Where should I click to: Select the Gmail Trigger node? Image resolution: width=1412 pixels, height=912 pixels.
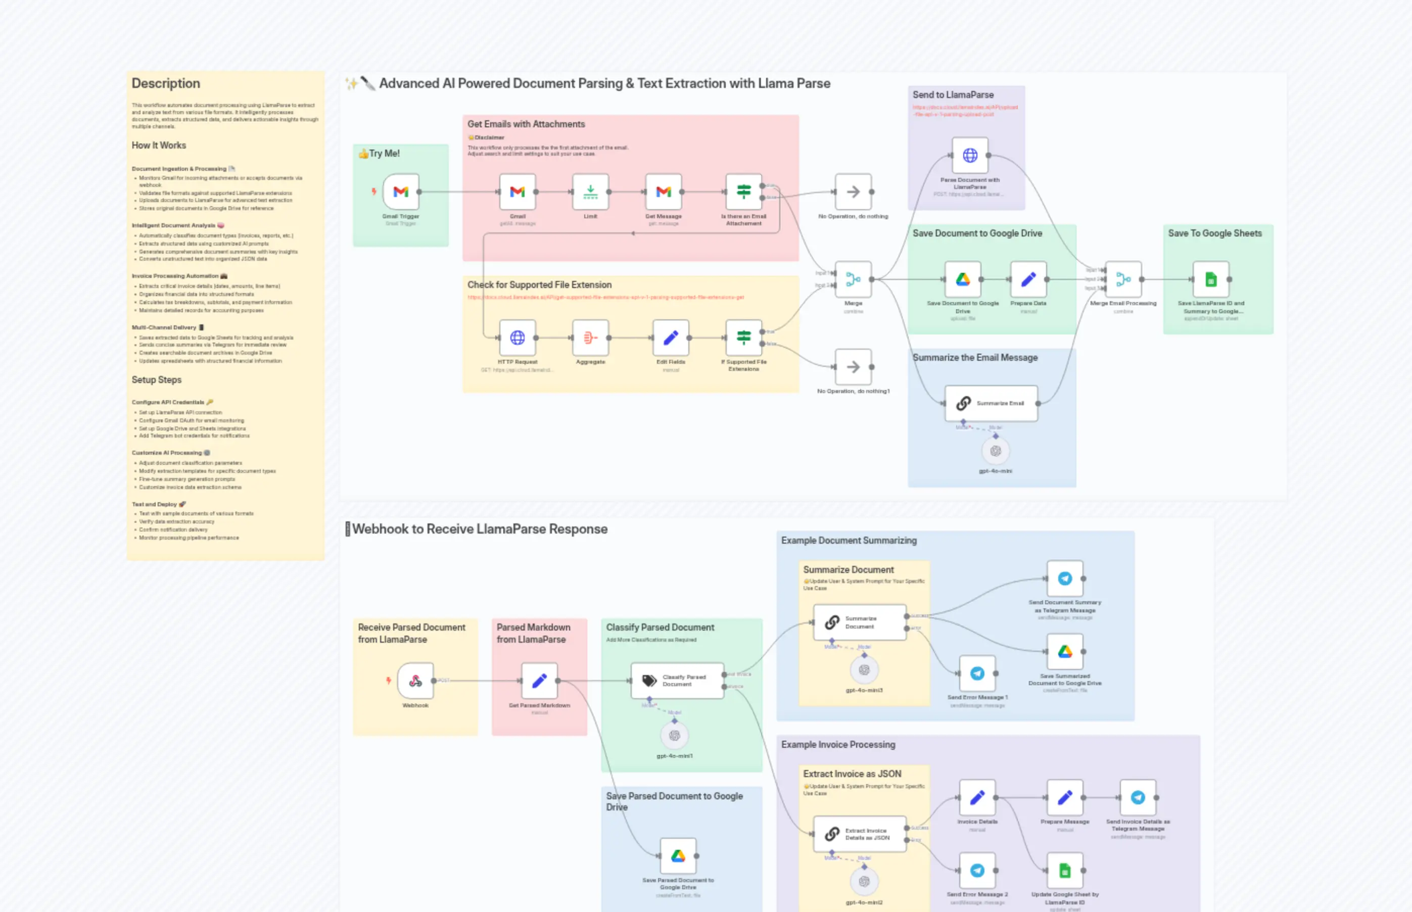coord(400,191)
